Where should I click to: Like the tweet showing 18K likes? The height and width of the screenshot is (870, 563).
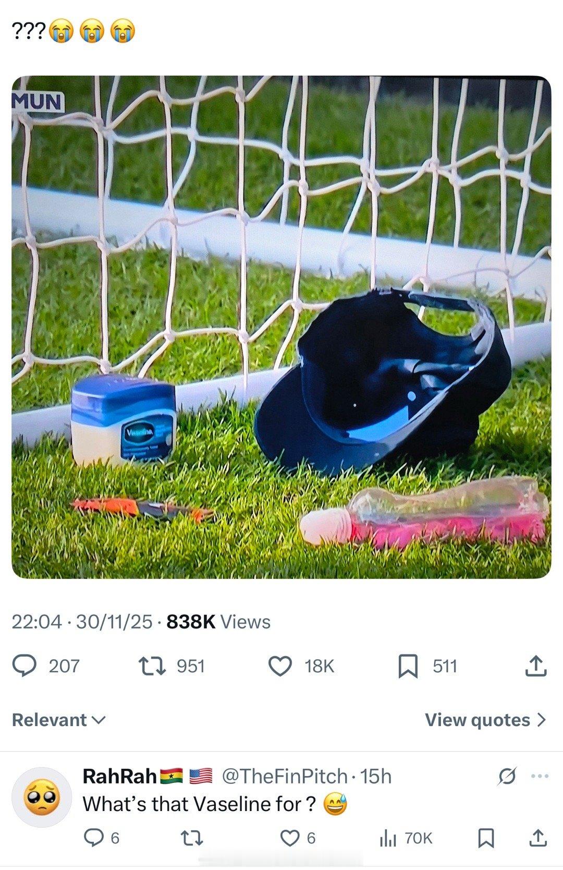click(280, 666)
